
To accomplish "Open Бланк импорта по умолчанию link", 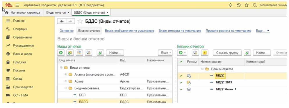I will [x=180, y=31].
